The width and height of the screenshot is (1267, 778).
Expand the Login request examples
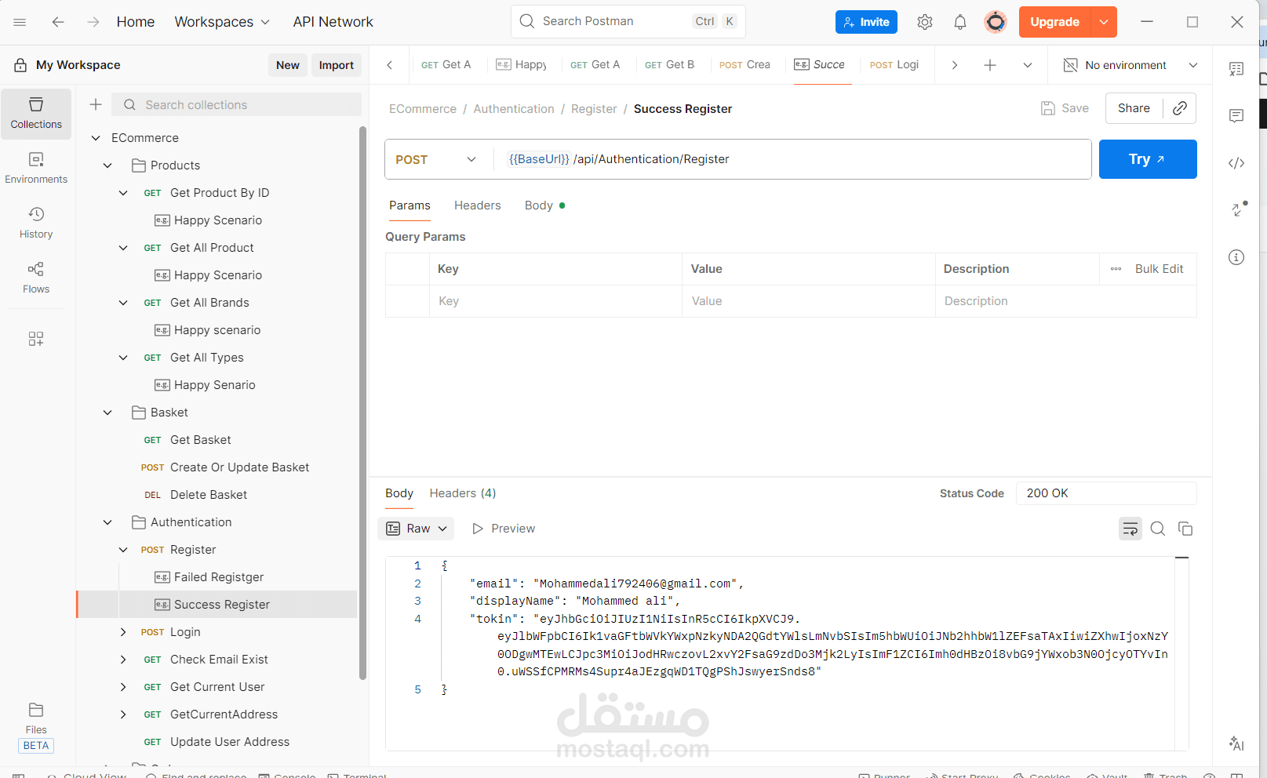[123, 632]
